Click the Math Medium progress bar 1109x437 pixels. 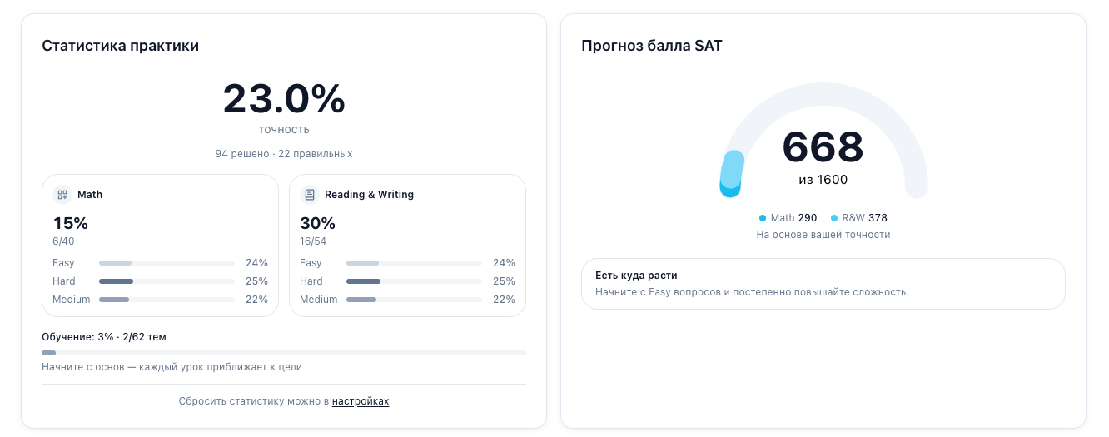167,300
